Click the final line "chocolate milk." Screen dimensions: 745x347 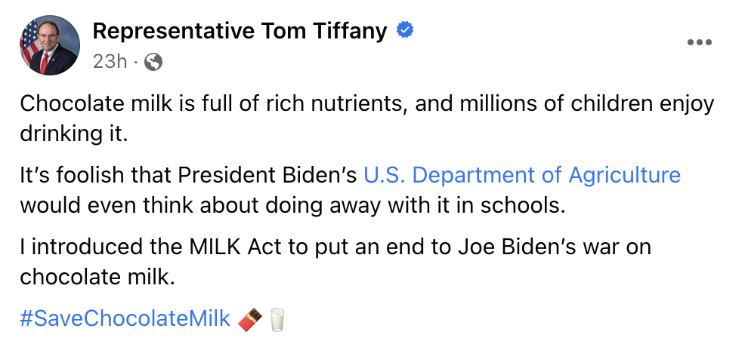97,277
